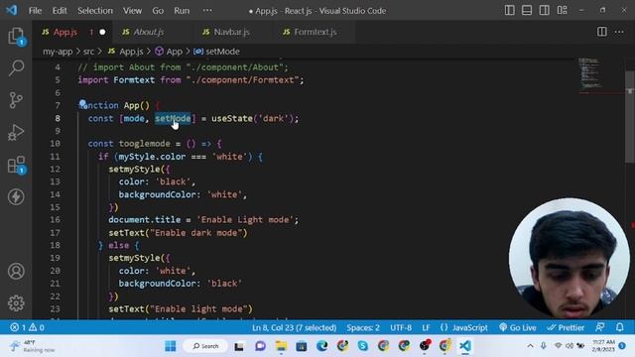Screen dimensions: 635x357
Task: Open the Accounts icon in activity bar
Action: [x=16, y=271]
